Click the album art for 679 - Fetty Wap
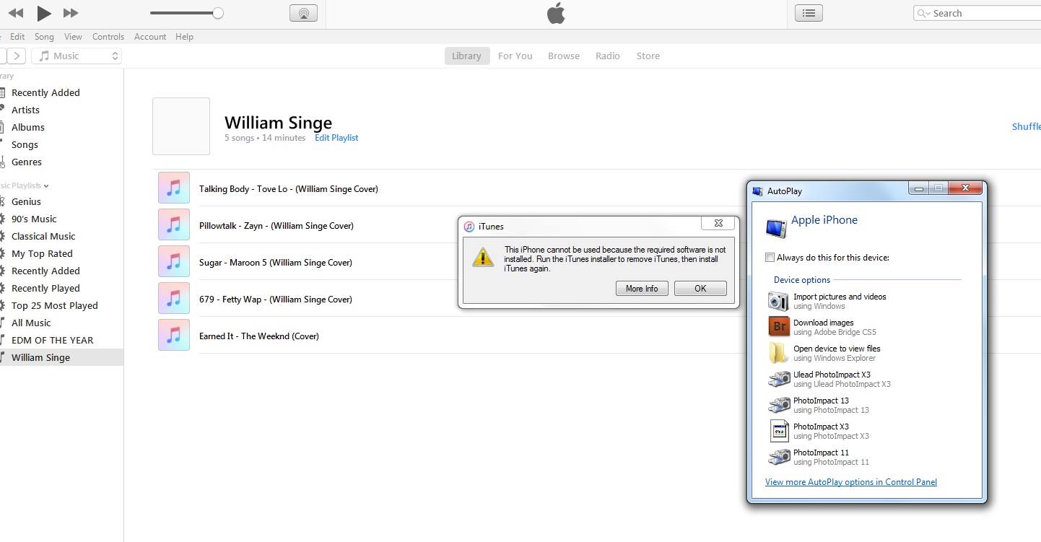 coord(174,299)
